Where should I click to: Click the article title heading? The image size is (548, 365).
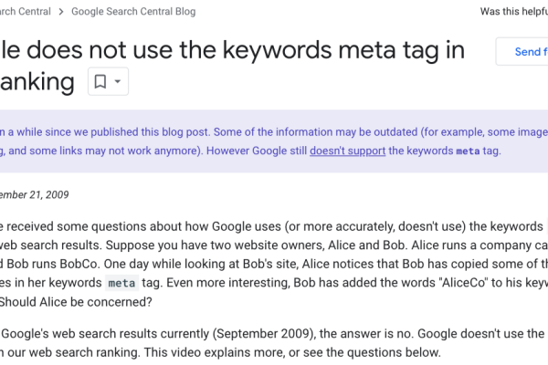click(232, 66)
